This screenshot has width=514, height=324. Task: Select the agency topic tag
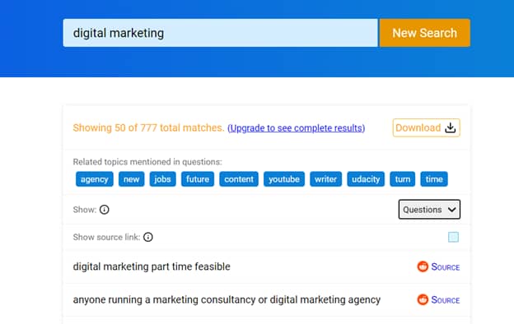point(95,179)
